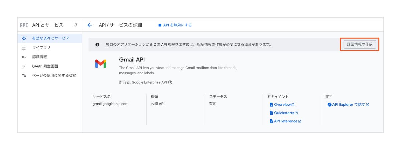
Task: Click the library icon for ライブラリ
Action: [x=24, y=48]
